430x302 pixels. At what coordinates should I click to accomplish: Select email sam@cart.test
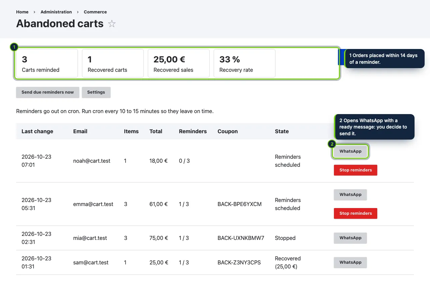91,262
